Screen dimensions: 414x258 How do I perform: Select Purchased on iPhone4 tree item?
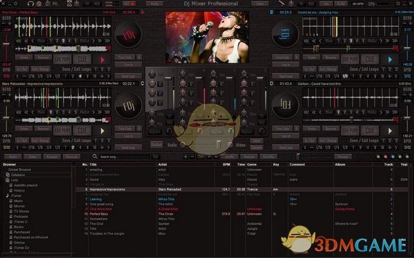(30, 237)
